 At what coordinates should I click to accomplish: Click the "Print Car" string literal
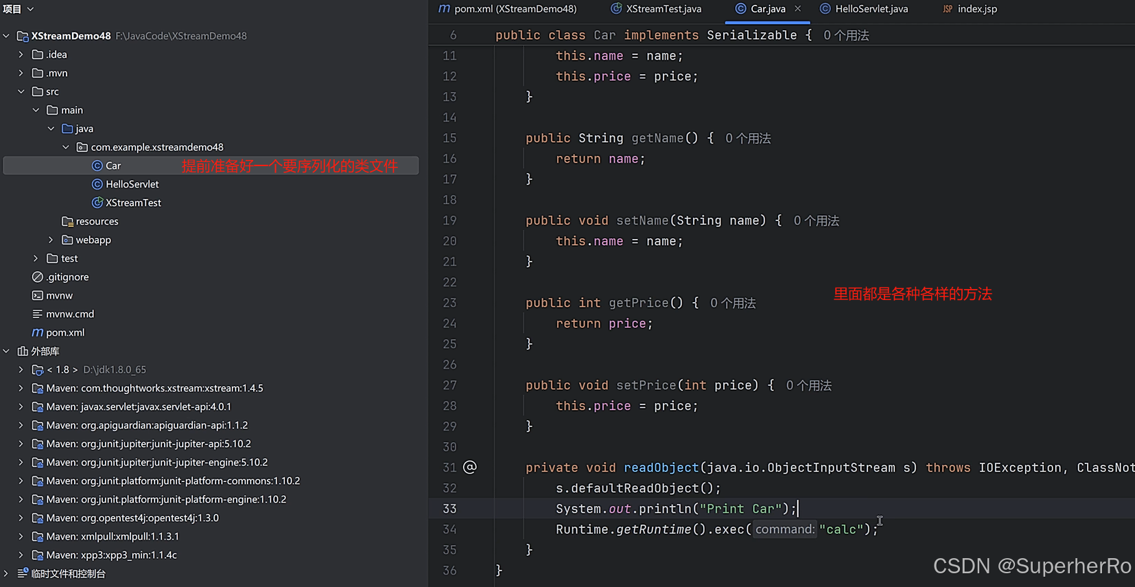(x=740, y=509)
